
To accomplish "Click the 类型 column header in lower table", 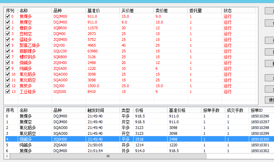I will coord(126,110).
